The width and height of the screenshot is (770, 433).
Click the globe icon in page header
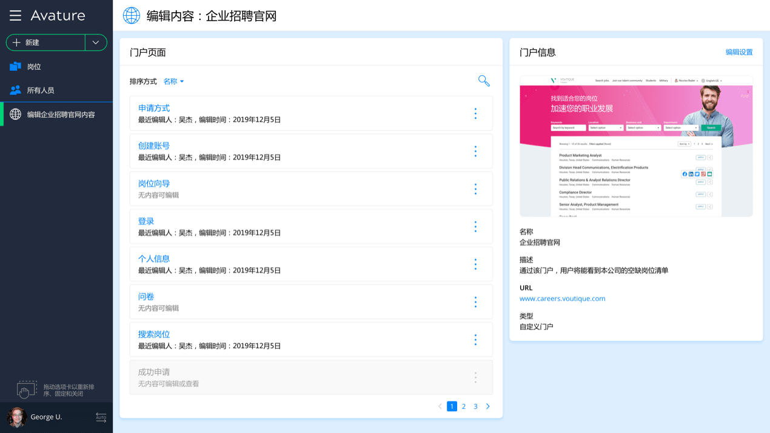[x=132, y=16]
